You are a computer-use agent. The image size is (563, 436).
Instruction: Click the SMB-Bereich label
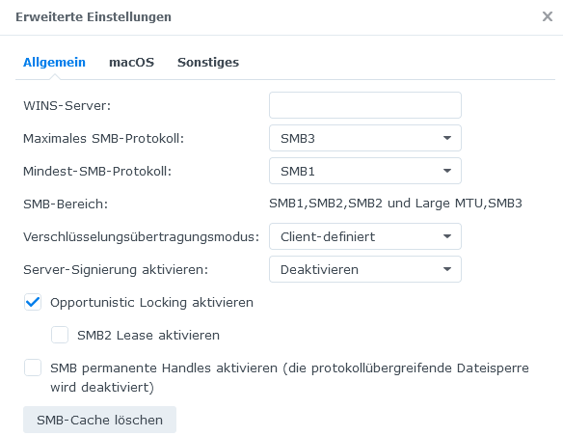(66, 204)
